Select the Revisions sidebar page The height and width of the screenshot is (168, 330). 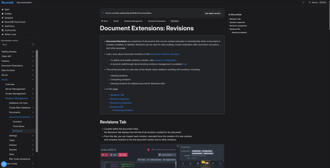tap(18, 131)
